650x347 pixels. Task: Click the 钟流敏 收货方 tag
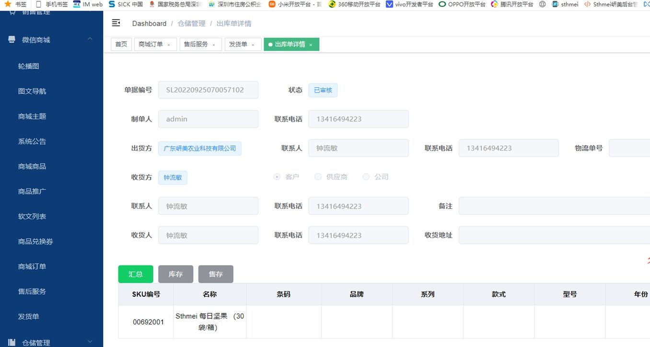173,177
